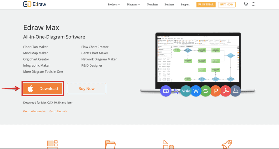The width and height of the screenshot is (279, 149).
Task: Click the blue conversion arrows icon
Action: click(x=176, y=91)
